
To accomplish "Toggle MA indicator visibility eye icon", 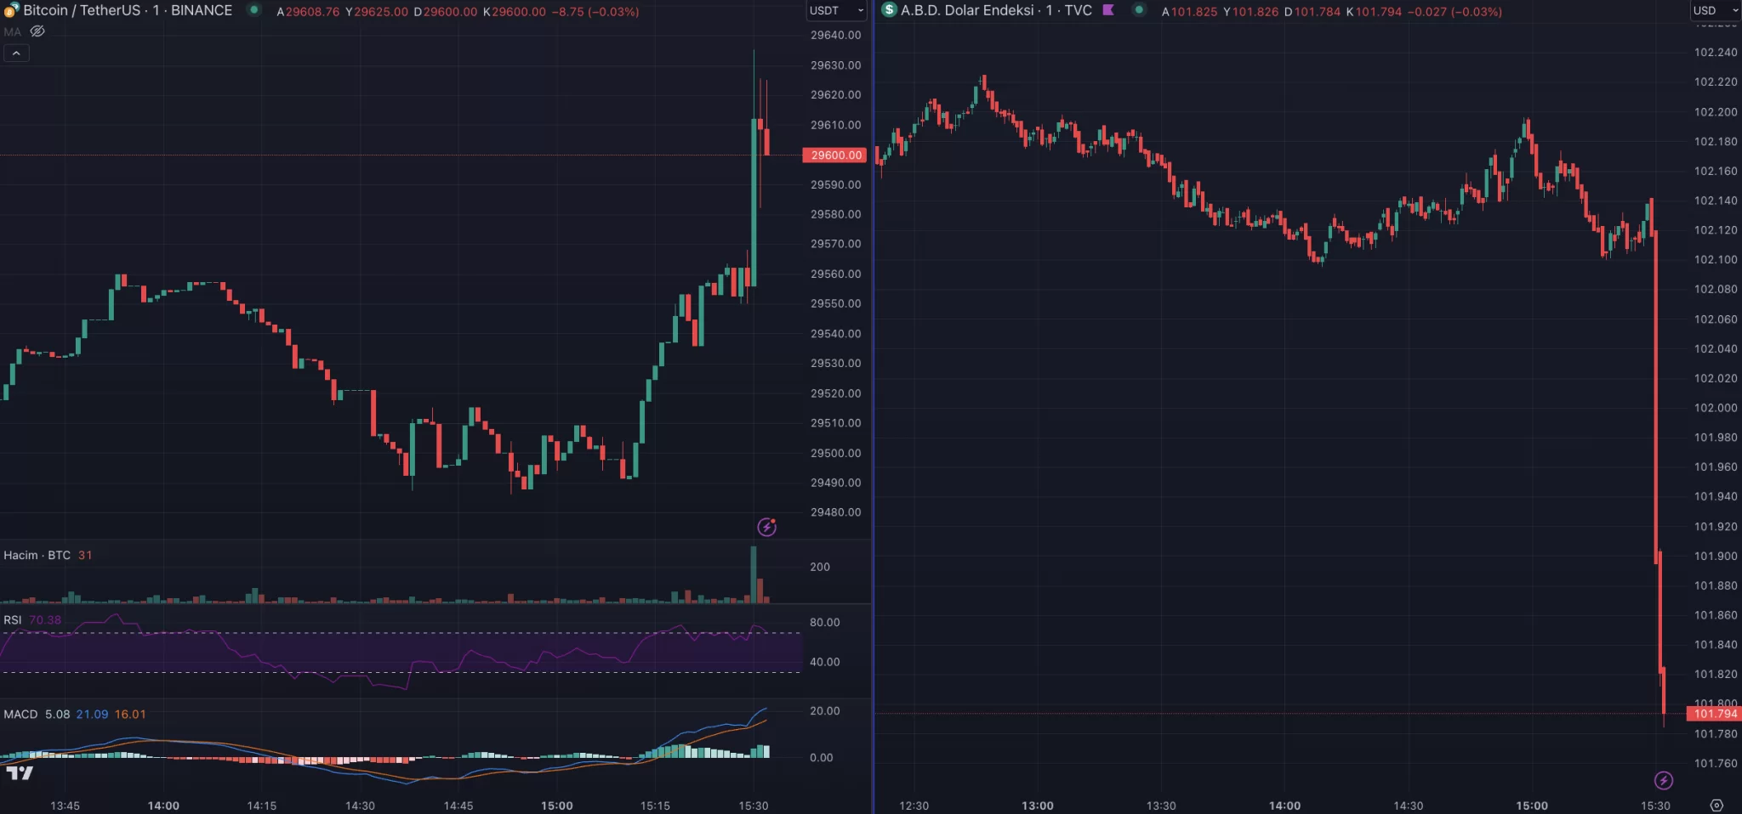I will point(37,31).
